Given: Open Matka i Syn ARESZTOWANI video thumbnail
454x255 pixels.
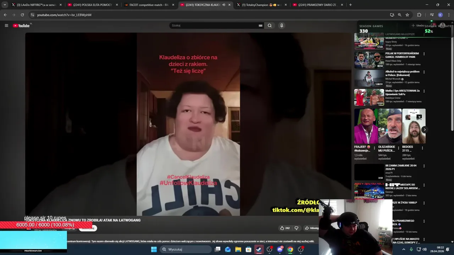Looking at the screenshot, I should pyautogui.click(x=369, y=97).
